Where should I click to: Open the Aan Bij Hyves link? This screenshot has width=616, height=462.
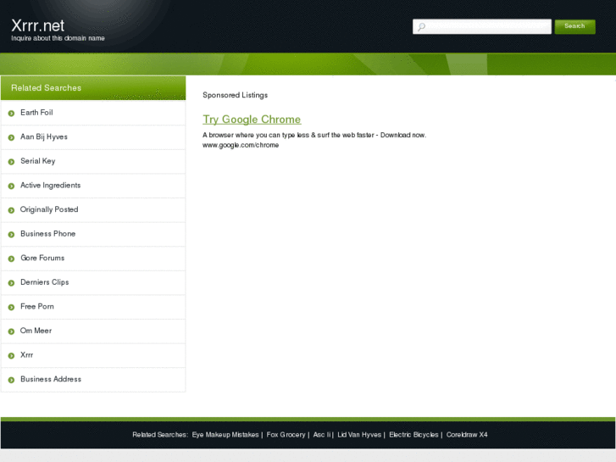(44, 136)
